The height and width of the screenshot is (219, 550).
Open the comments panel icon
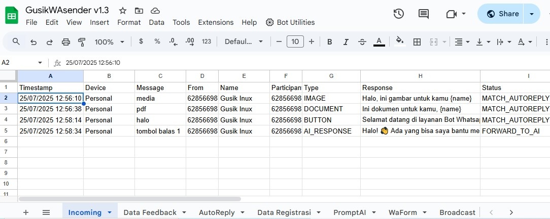[x=423, y=14]
